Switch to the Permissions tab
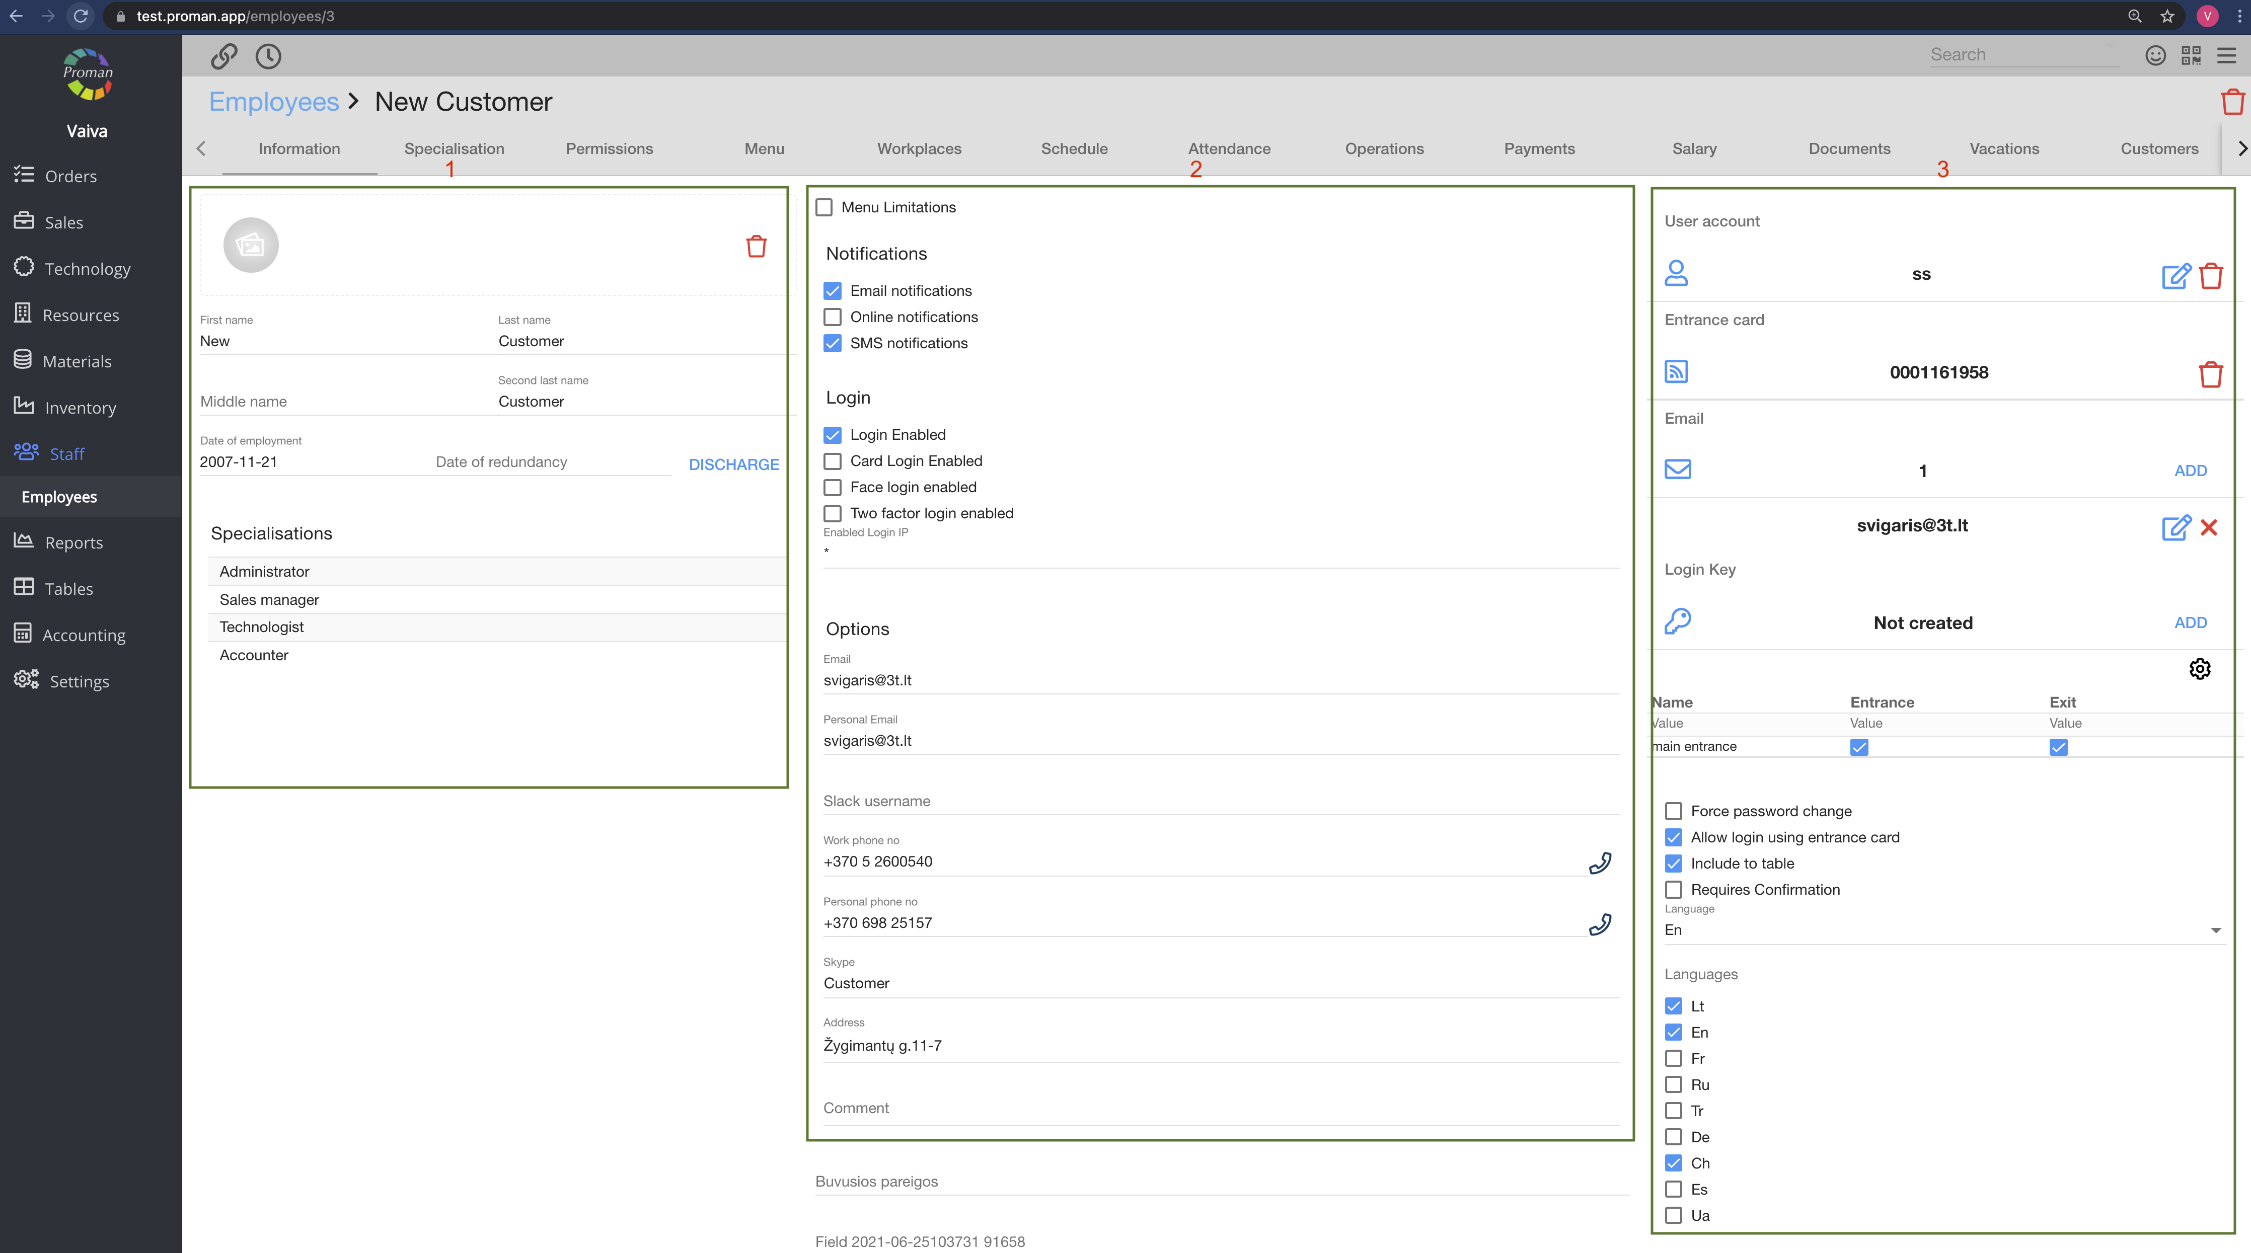The image size is (2251, 1253). coord(609,148)
